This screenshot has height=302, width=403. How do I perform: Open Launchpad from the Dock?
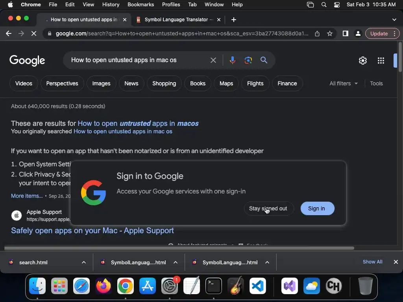(x=59, y=286)
